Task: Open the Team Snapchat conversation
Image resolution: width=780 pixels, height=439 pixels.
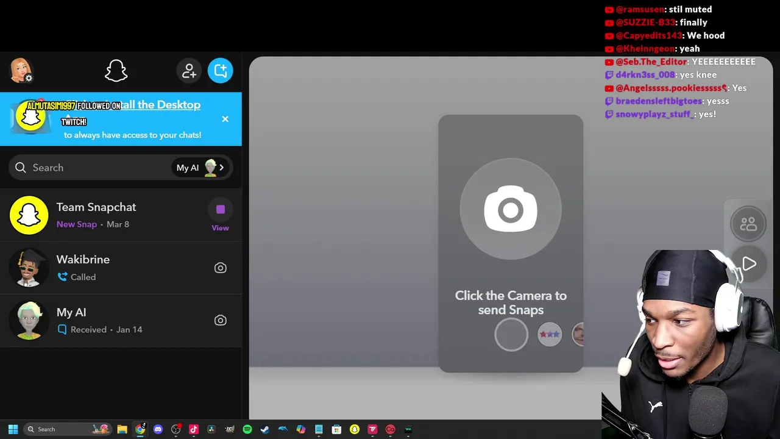Action: (121, 215)
